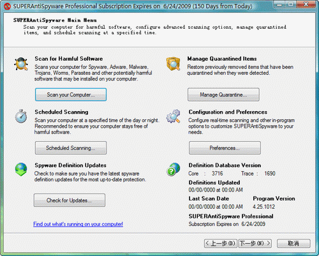This screenshot has height=256, width=319.
Task: Open the Manage Quarantine dialog
Action: [223, 94]
